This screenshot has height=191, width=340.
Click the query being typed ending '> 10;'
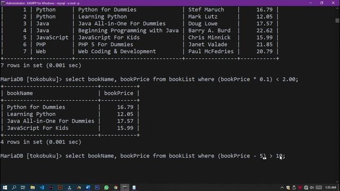143,156
